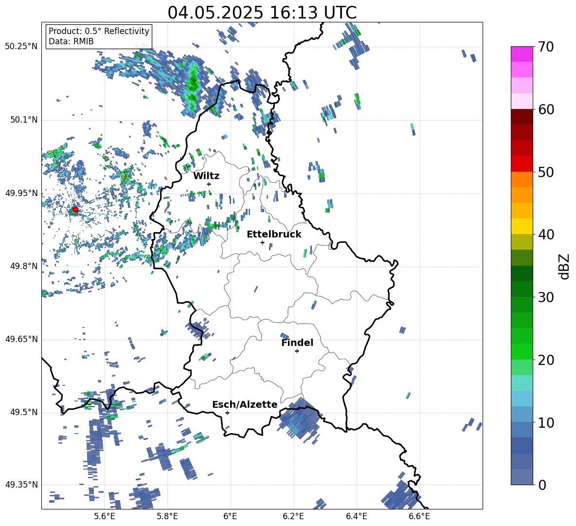Click the 50.25°N latitude label
Viewport: 576px width, 526px height.
(21, 47)
